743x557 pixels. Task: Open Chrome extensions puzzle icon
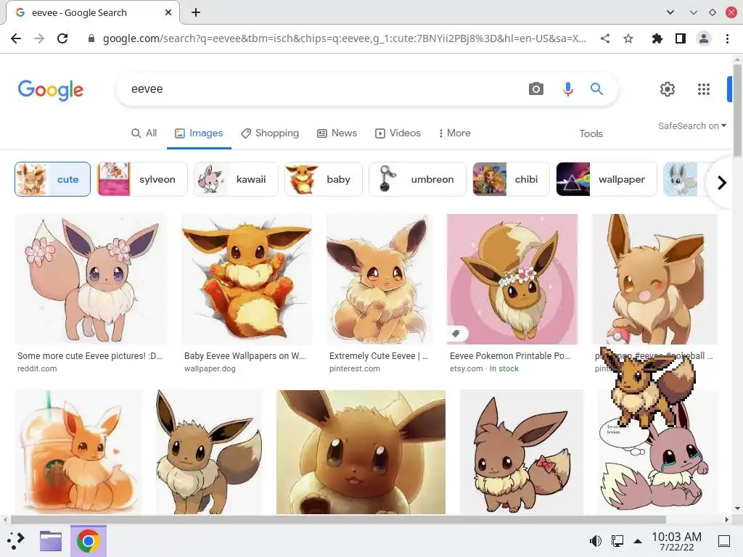[x=657, y=38]
